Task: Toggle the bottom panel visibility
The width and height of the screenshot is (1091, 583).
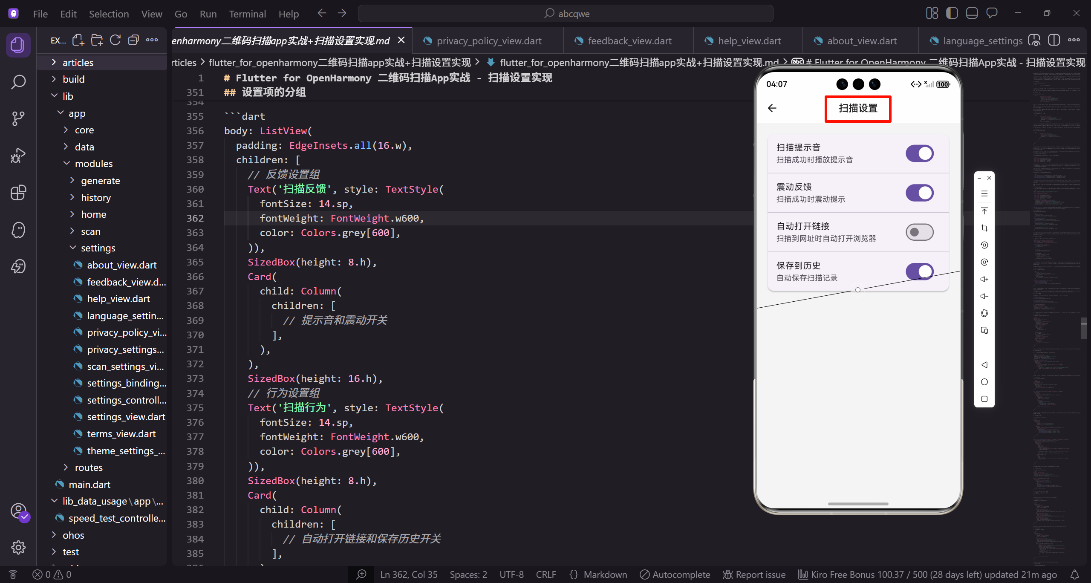Action: click(972, 14)
